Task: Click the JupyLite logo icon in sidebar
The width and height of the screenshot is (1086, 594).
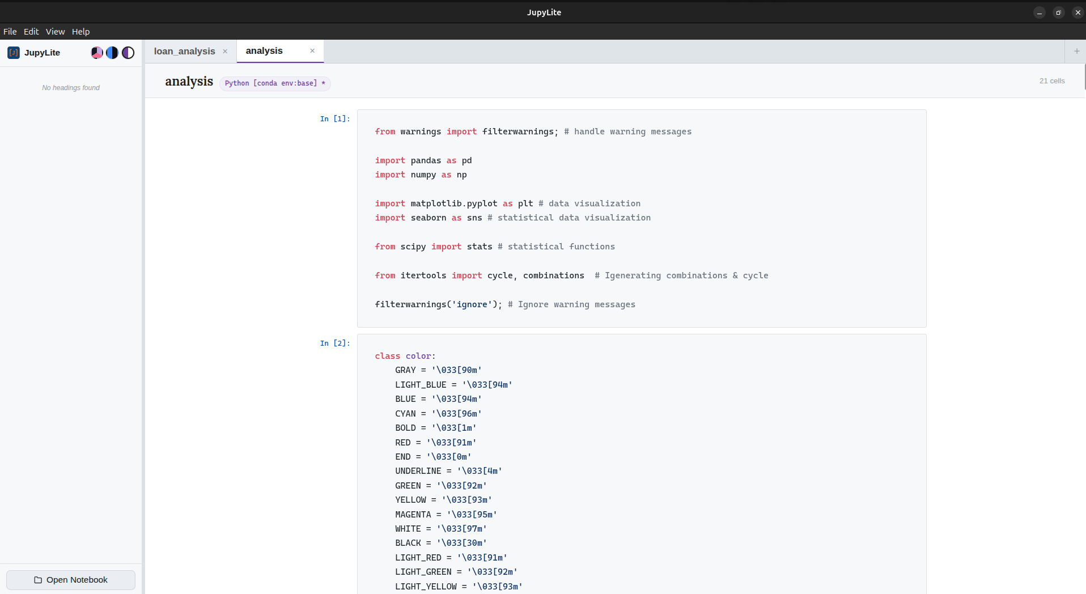Action: (14, 53)
